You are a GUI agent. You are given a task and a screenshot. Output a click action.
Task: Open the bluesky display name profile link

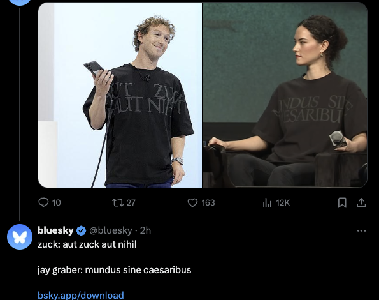click(55, 230)
